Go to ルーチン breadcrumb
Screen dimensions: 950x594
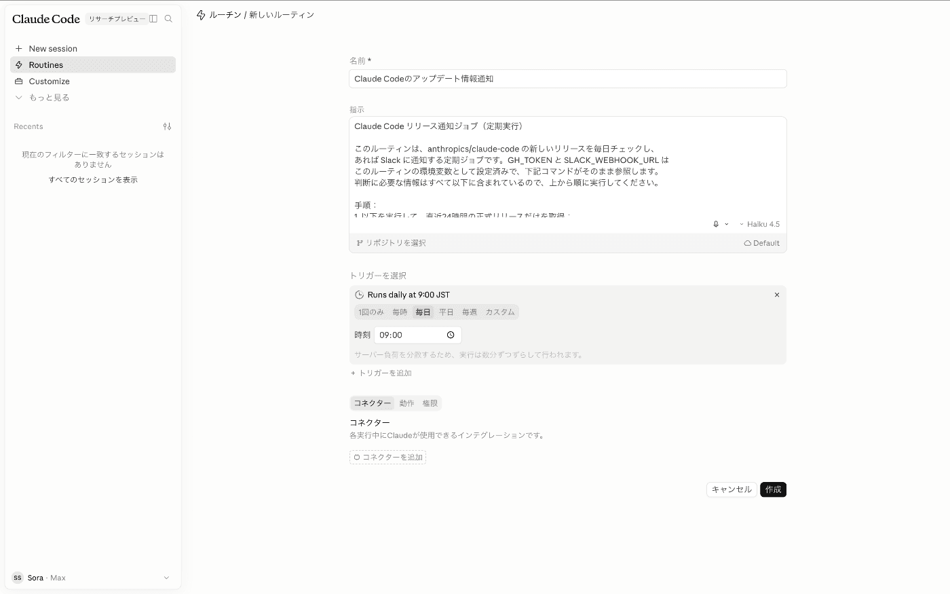[x=225, y=15]
